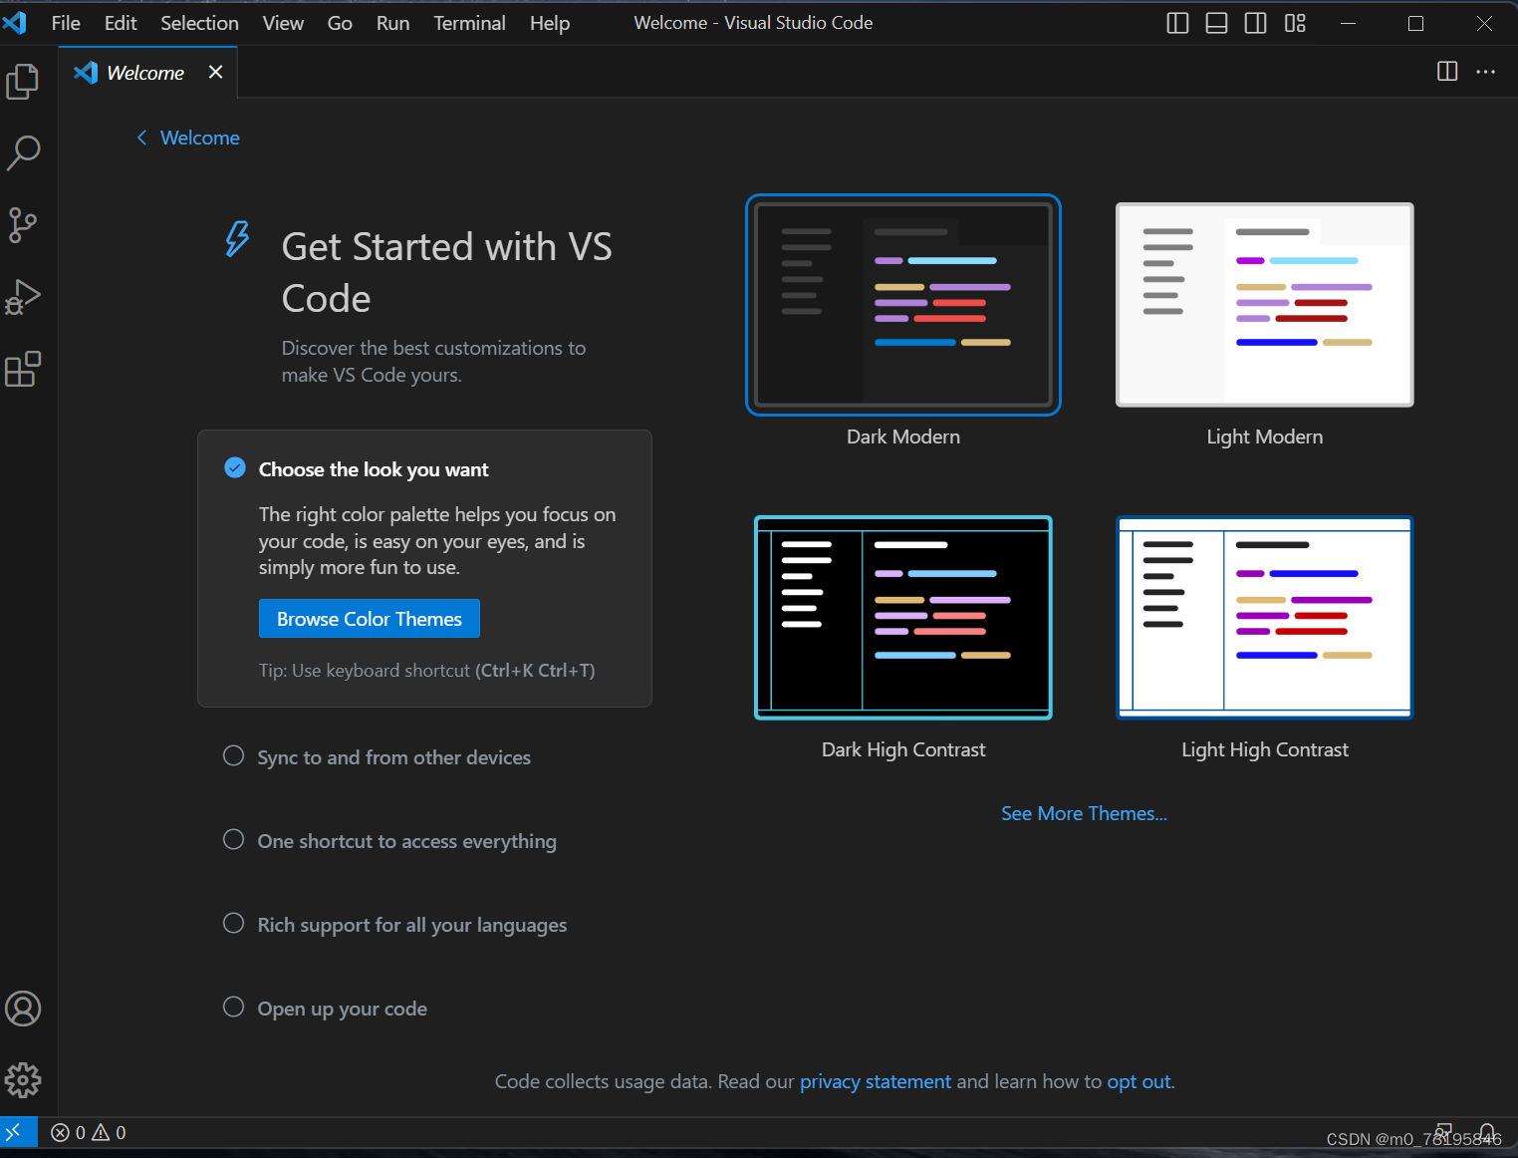Select the Light Modern theme preview
Viewport: 1518px width, 1158px height.
tap(1264, 305)
